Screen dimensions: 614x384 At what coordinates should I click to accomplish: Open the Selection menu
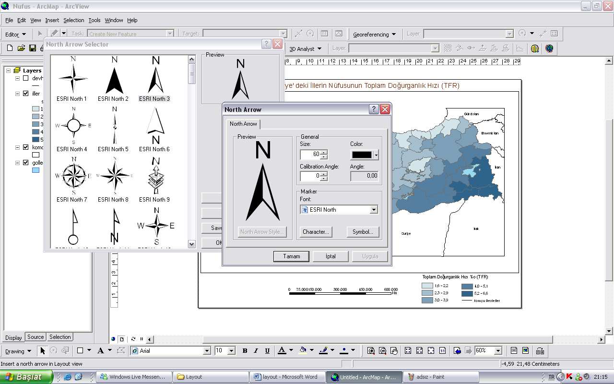73,20
